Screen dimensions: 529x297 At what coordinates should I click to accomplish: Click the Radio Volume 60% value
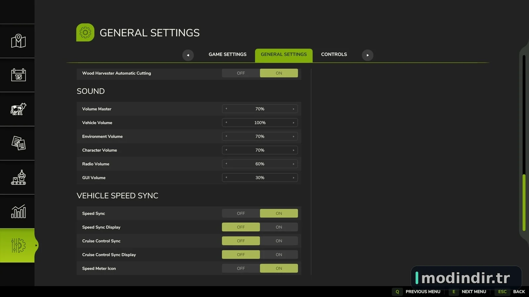(260, 164)
